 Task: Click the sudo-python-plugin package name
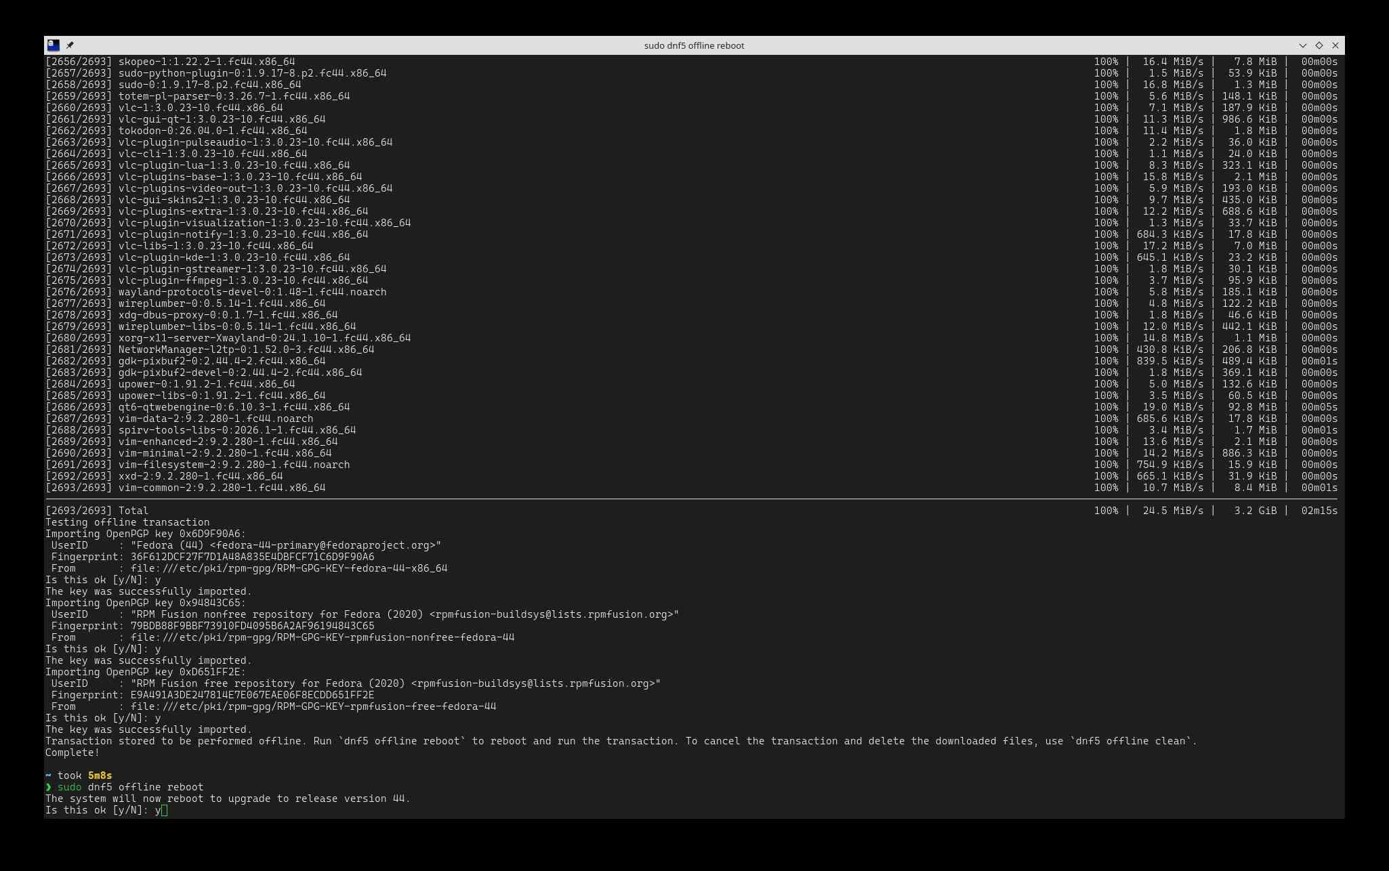pos(252,73)
